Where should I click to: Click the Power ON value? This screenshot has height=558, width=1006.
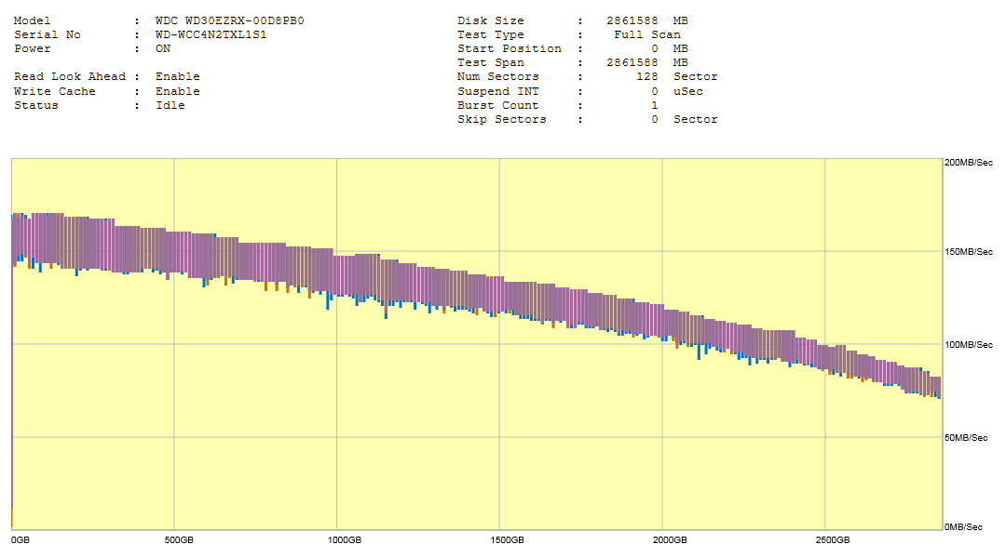(x=163, y=48)
